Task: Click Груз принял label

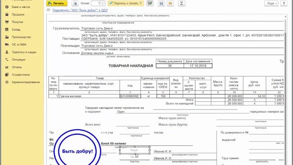Action: (230, 158)
